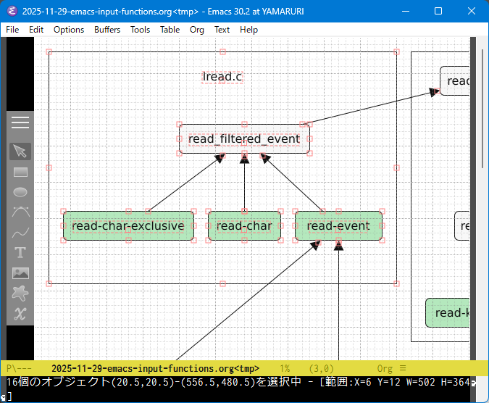Select the script X macro tool
489x403 pixels.
point(20,314)
